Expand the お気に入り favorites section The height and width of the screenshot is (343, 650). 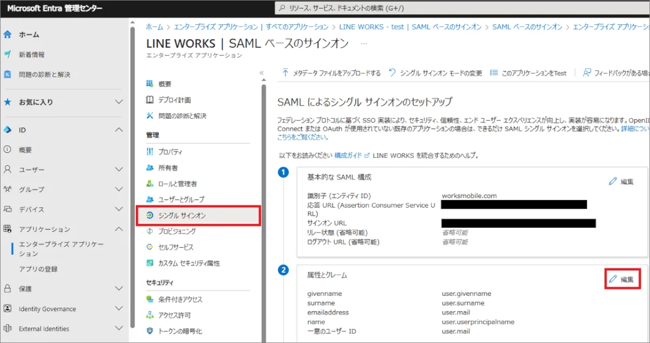coord(119,102)
